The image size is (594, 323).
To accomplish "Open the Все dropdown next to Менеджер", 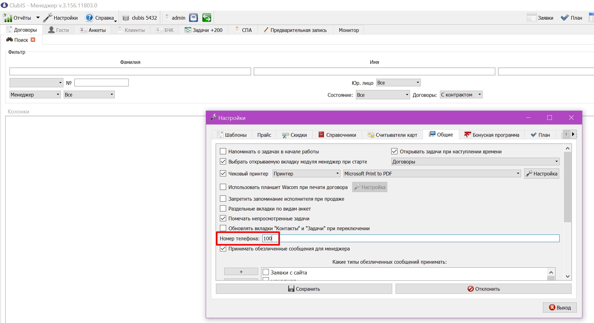I will (x=89, y=95).
